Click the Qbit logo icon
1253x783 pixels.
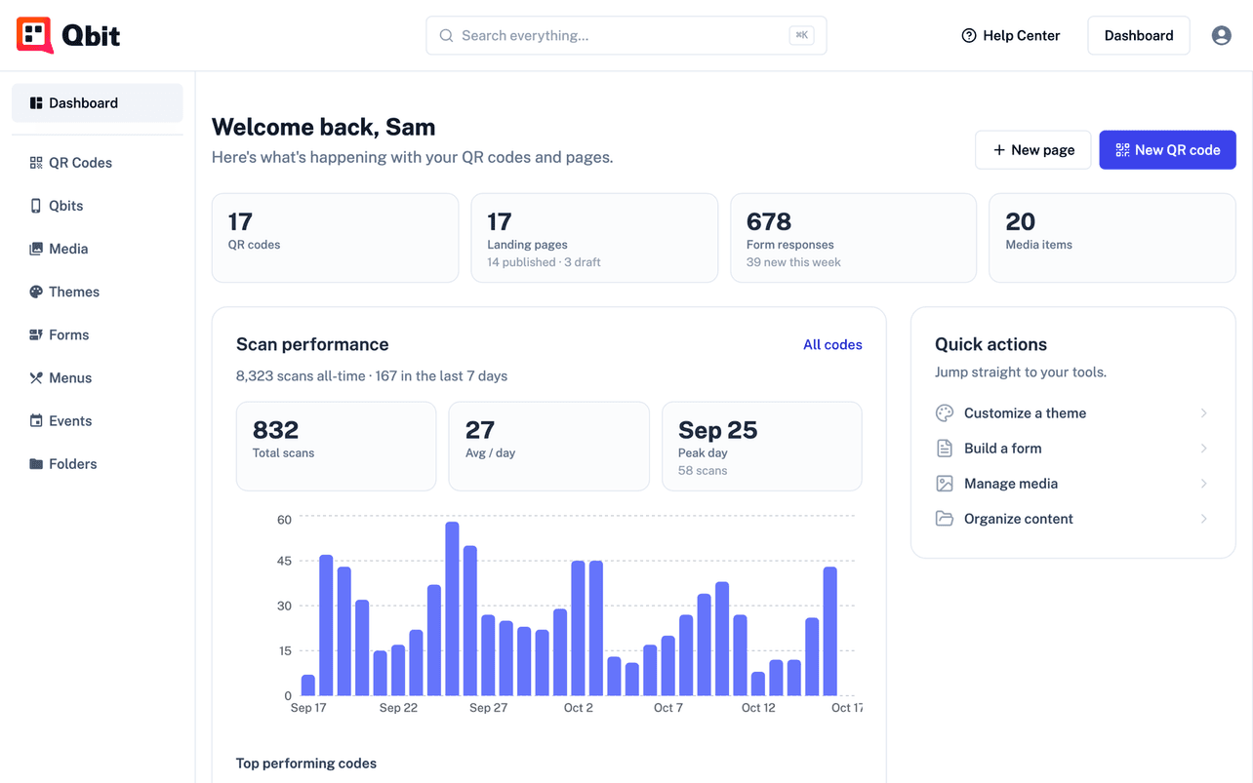coord(35,35)
